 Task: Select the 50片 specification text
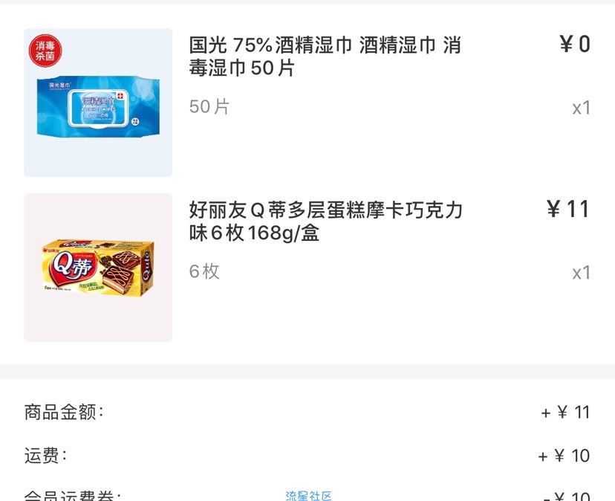pos(209,106)
